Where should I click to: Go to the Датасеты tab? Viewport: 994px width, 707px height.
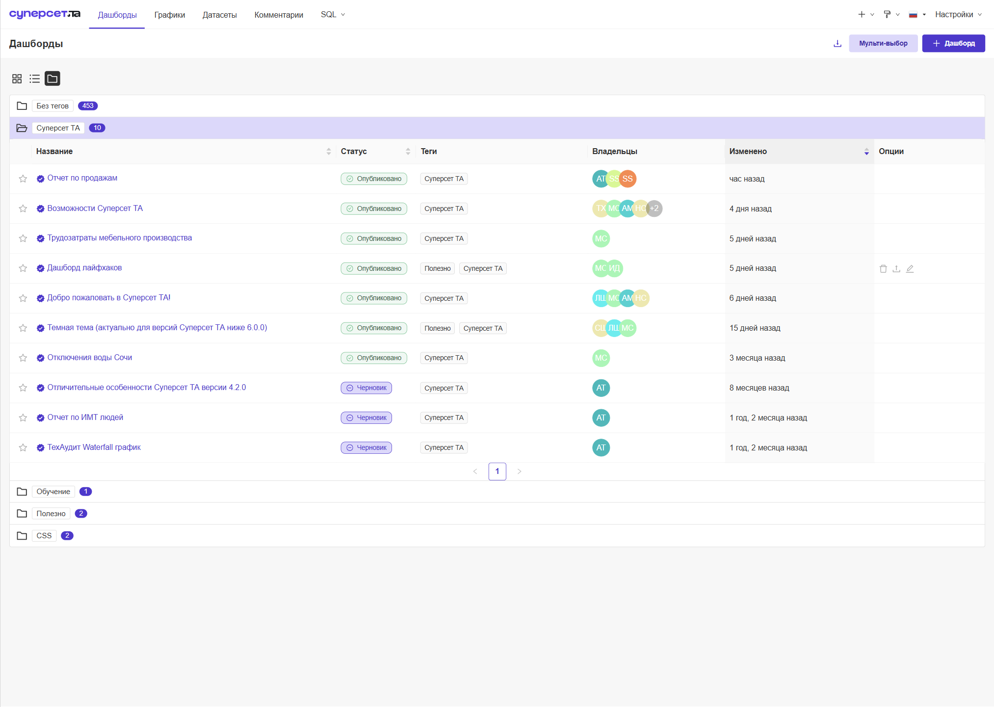coord(220,15)
